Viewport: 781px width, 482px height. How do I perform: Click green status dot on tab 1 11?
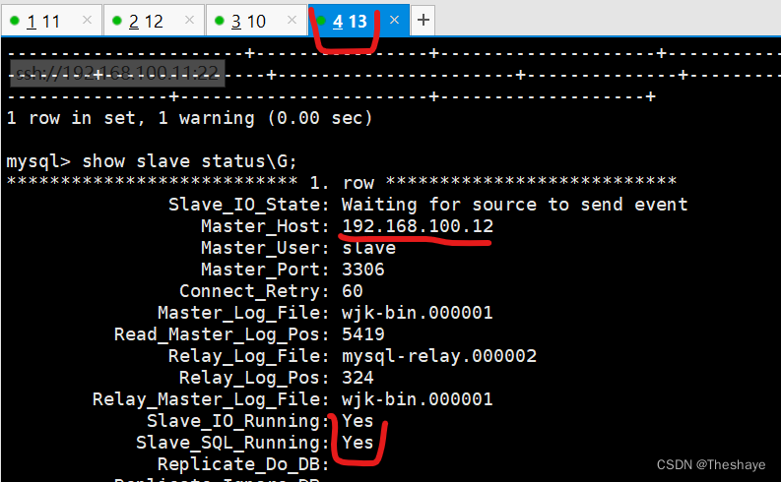click(15, 21)
